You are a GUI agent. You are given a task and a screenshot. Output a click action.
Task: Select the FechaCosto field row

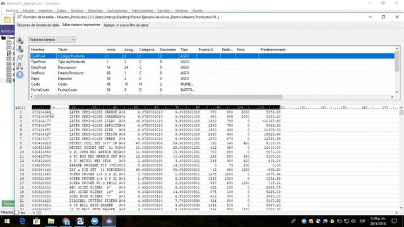[x=212, y=90]
